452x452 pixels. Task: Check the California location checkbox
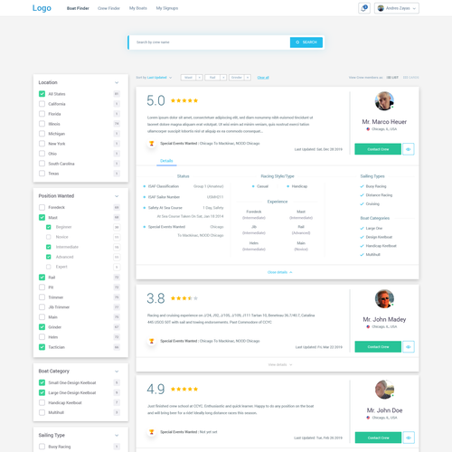(x=42, y=104)
